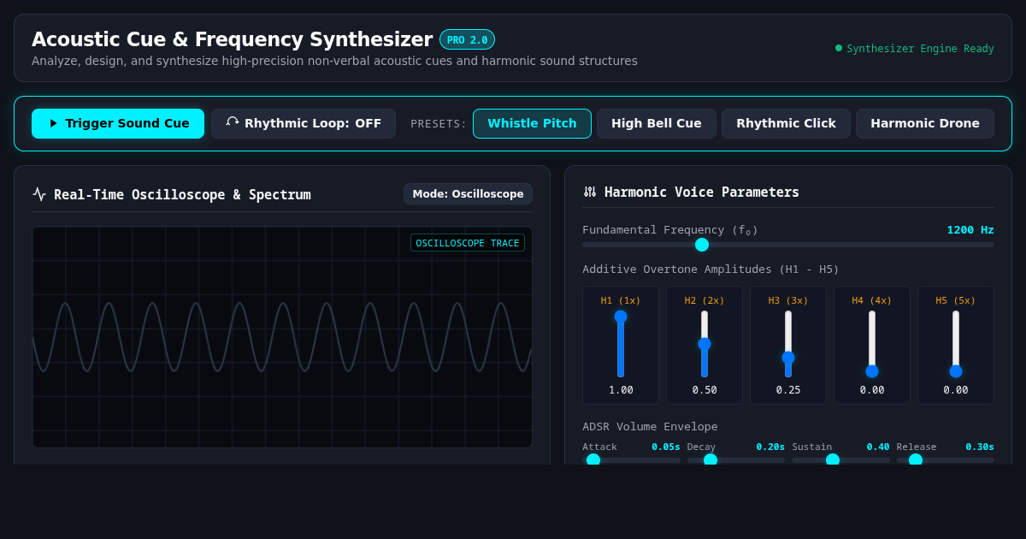
Task: Click the Trigger Sound Cue button
Action: point(118,123)
